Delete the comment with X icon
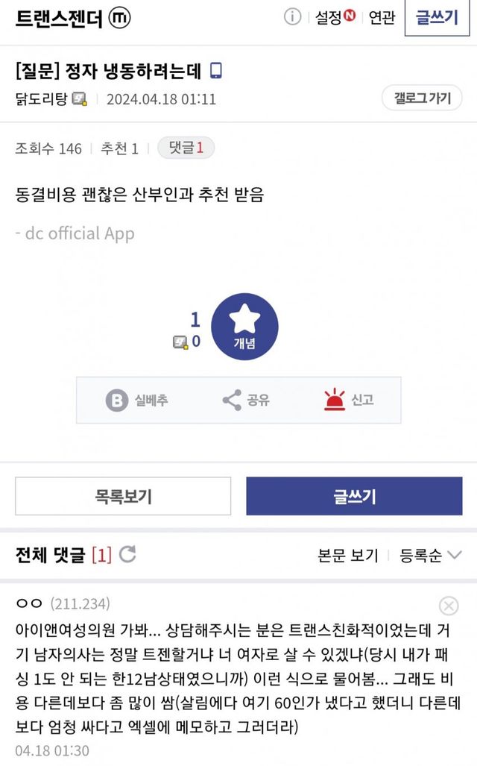Screen dimensions: 477x766 click(449, 606)
